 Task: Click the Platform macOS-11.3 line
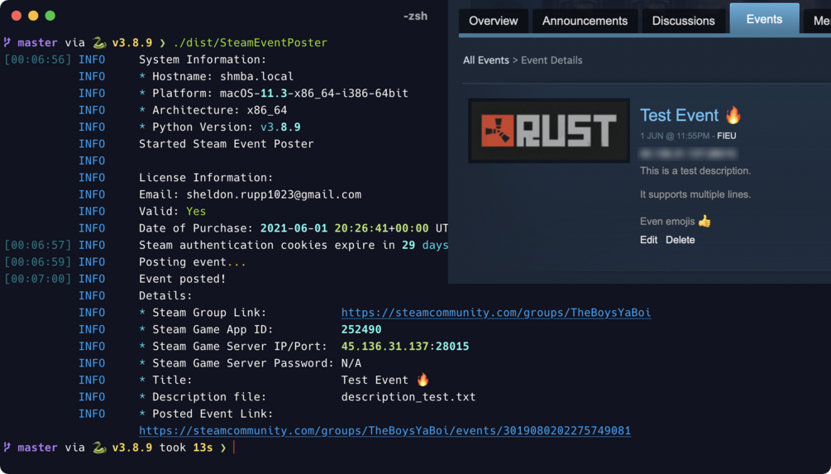point(274,93)
